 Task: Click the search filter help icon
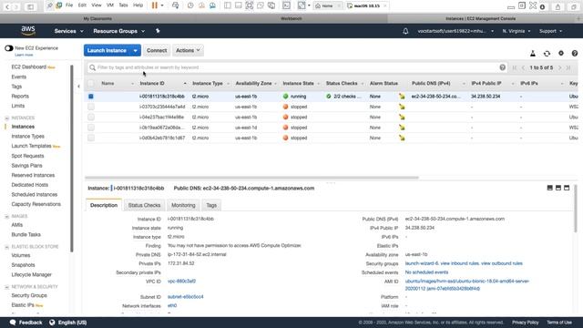[x=502, y=67]
